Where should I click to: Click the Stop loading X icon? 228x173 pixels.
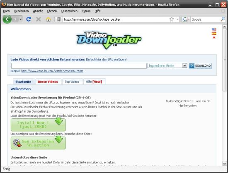click(x=39, y=19)
